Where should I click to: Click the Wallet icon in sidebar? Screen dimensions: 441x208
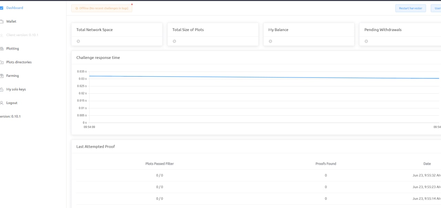[1, 21]
